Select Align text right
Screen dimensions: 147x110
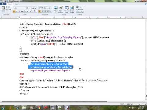pos(45,11)
